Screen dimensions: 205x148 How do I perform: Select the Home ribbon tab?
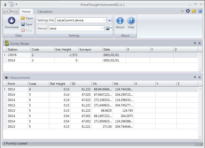(x=26, y=12)
